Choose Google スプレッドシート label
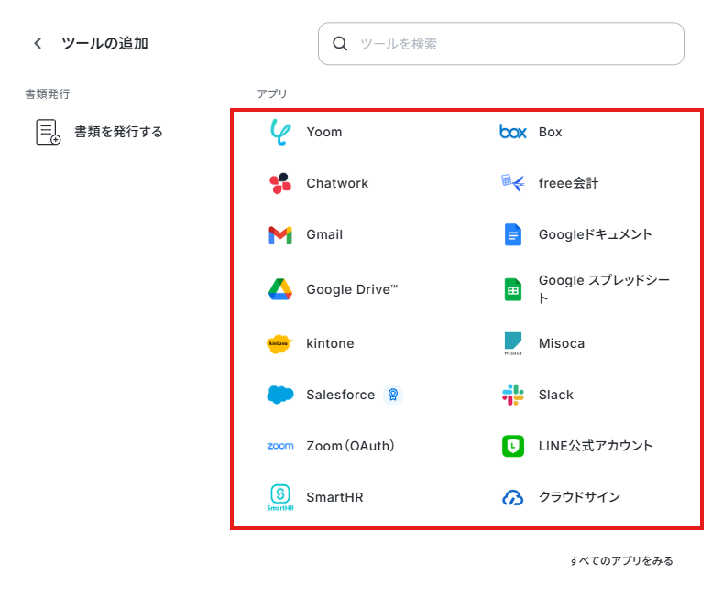Viewport: 712px width, 607px height. (604, 289)
